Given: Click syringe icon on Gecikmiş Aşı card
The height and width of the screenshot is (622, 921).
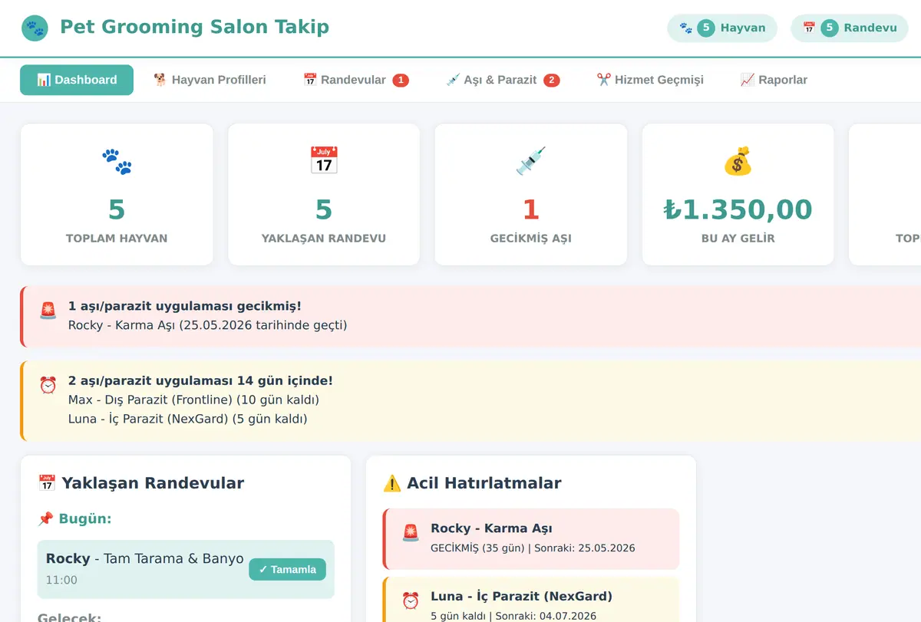Looking at the screenshot, I should tap(531, 161).
